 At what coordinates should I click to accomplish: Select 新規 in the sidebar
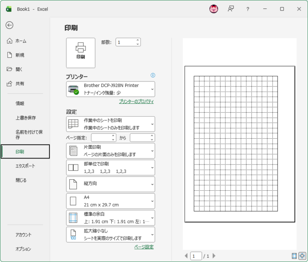[25, 55]
